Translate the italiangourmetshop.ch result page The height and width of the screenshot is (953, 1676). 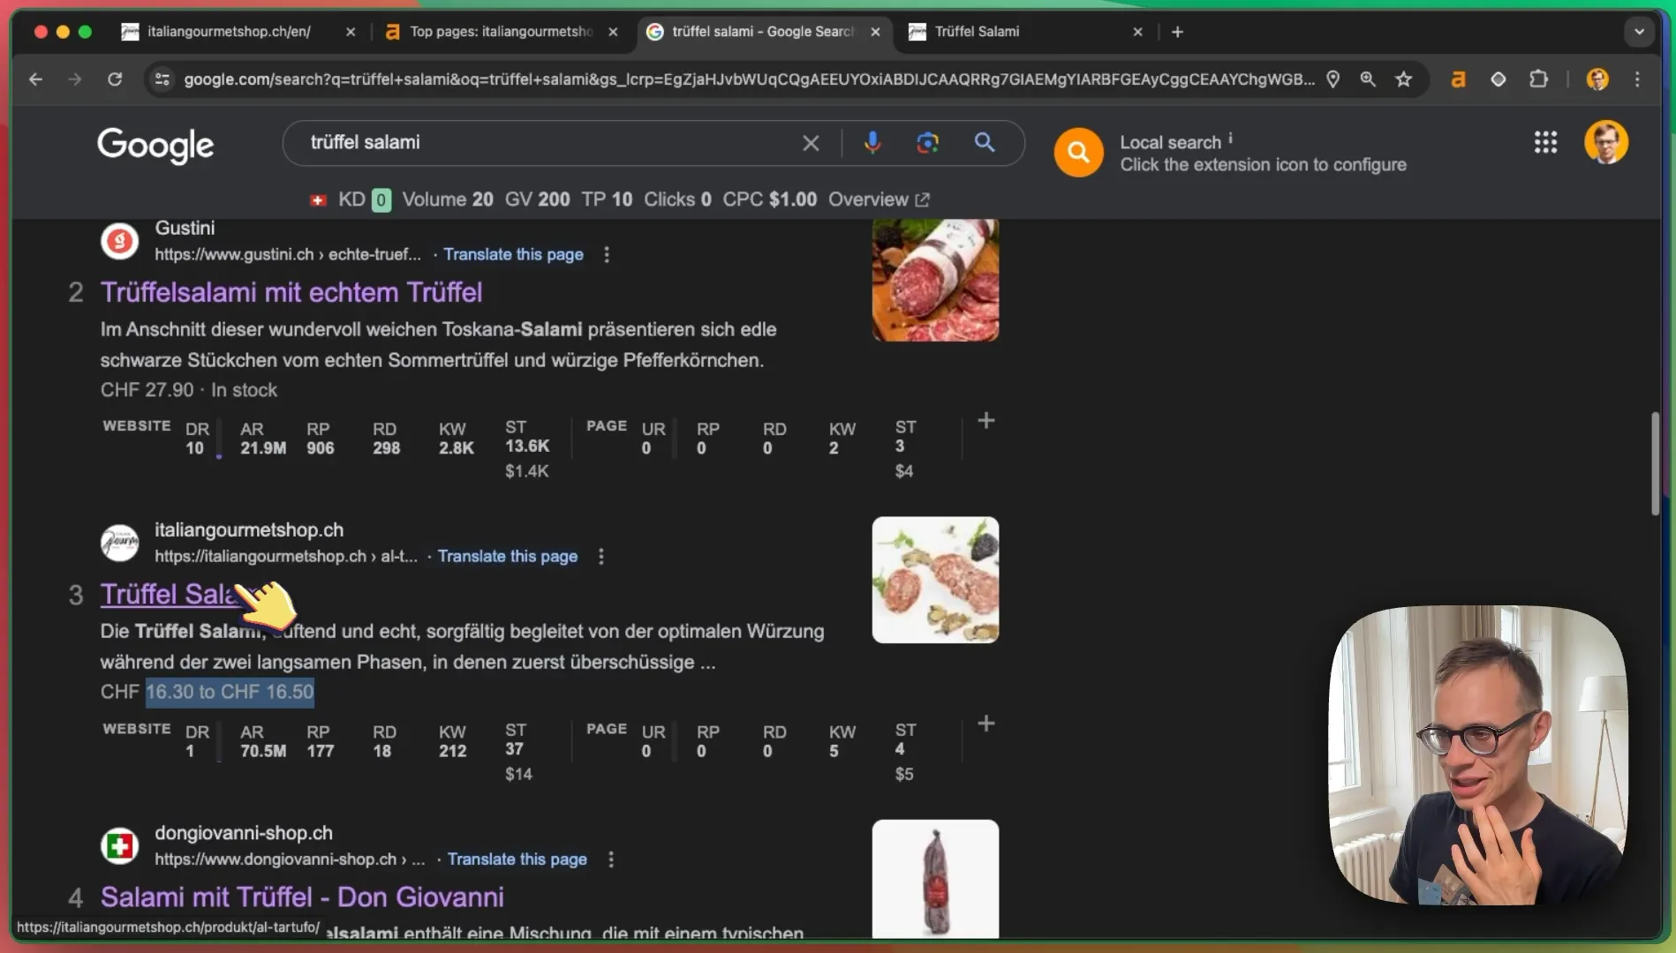(x=508, y=557)
